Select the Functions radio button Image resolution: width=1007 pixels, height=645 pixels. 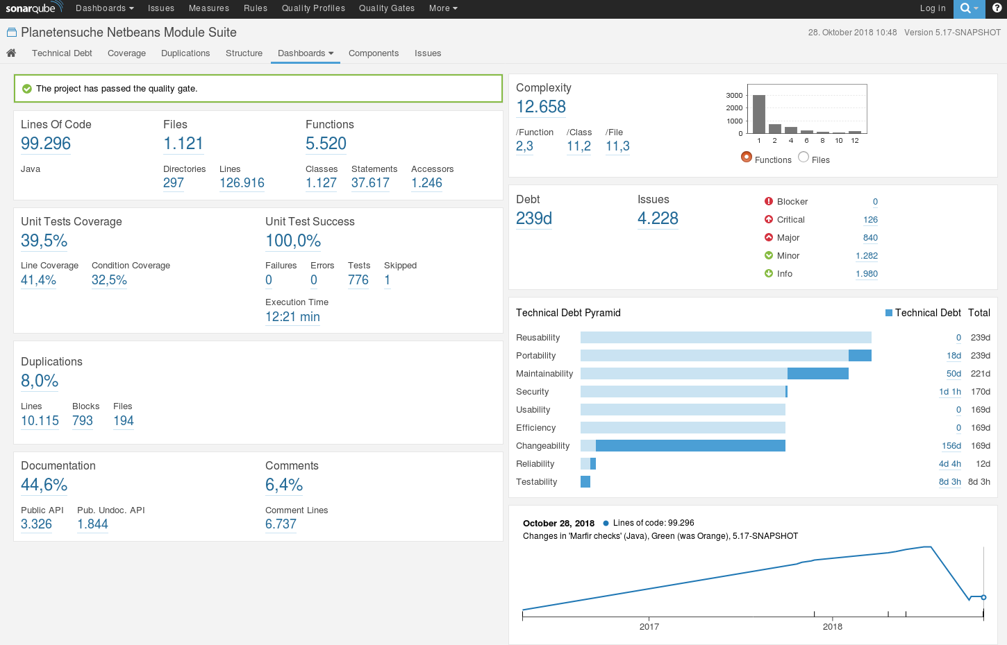(x=747, y=157)
